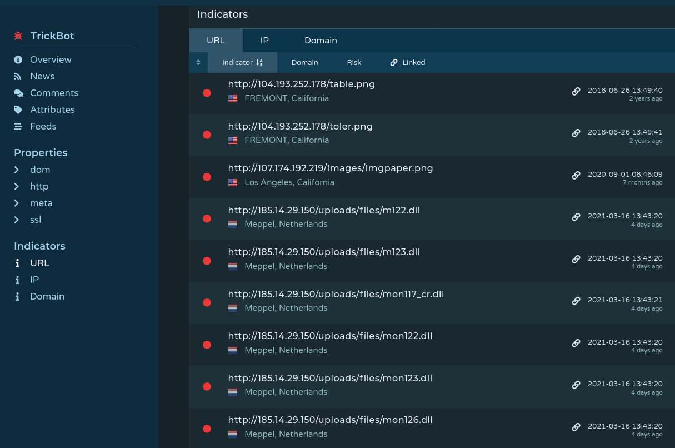
Task: Toggle the sort control at the leftmost column header
Action: [x=198, y=62]
